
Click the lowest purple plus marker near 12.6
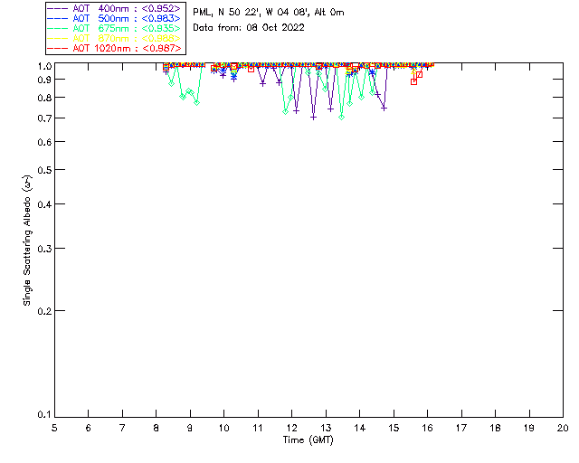coord(314,118)
